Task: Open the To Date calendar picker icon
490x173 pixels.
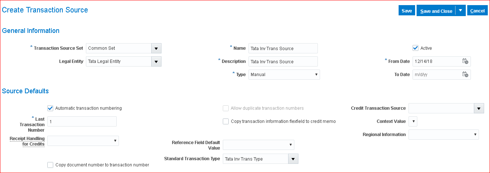Action: coord(465,75)
